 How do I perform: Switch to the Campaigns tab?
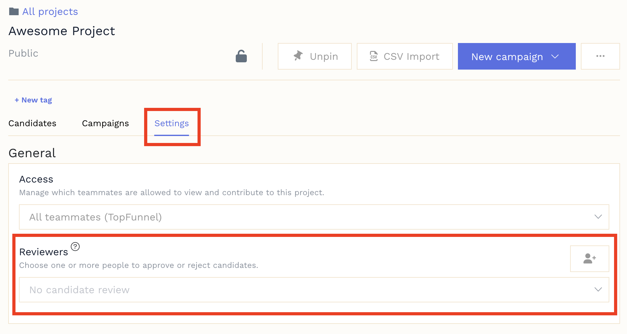[x=105, y=123]
